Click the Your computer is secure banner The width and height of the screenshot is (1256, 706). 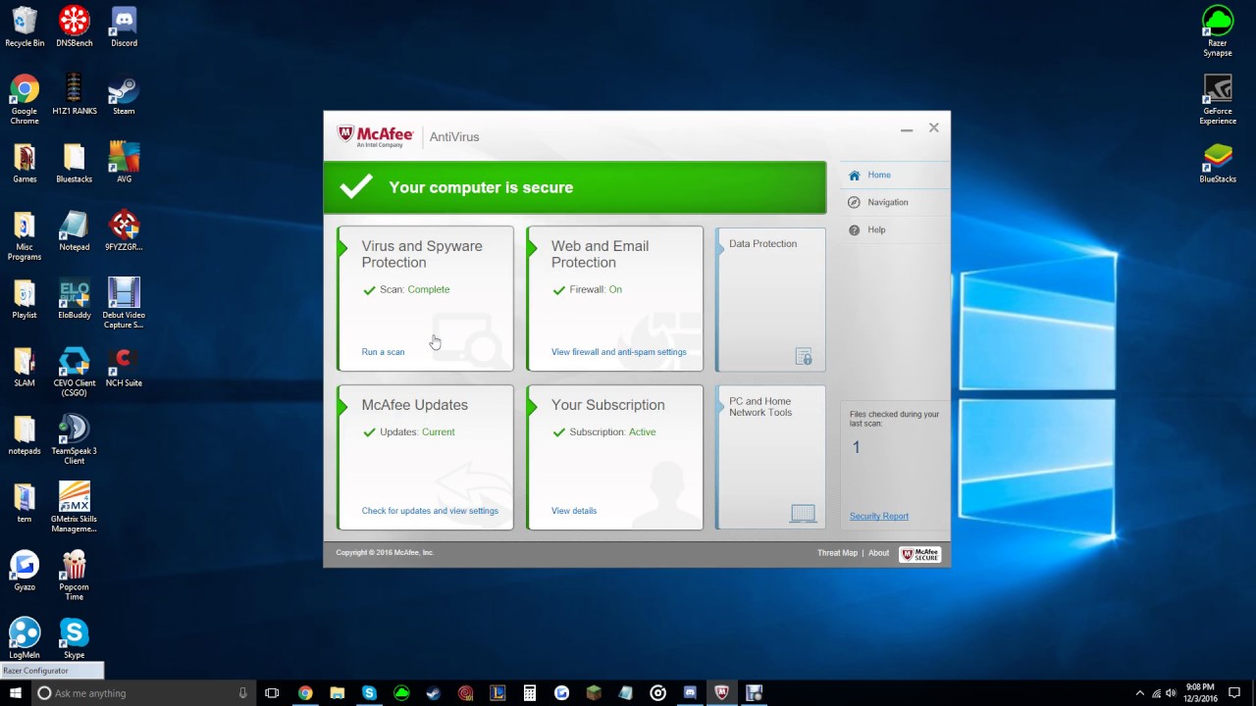pyautogui.click(x=574, y=187)
